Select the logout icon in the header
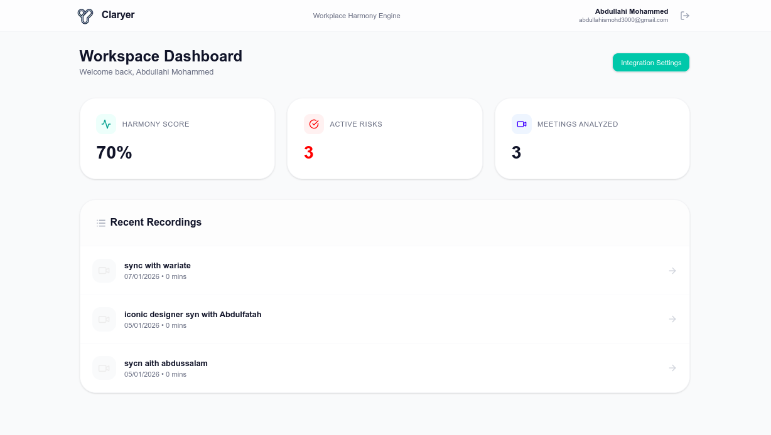The width and height of the screenshot is (771, 435). [685, 16]
